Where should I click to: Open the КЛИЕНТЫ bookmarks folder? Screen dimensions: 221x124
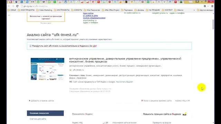(x=77, y=10)
